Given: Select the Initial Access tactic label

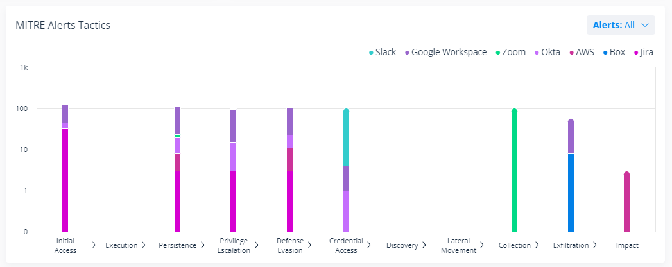Looking at the screenshot, I should pyautogui.click(x=65, y=245).
